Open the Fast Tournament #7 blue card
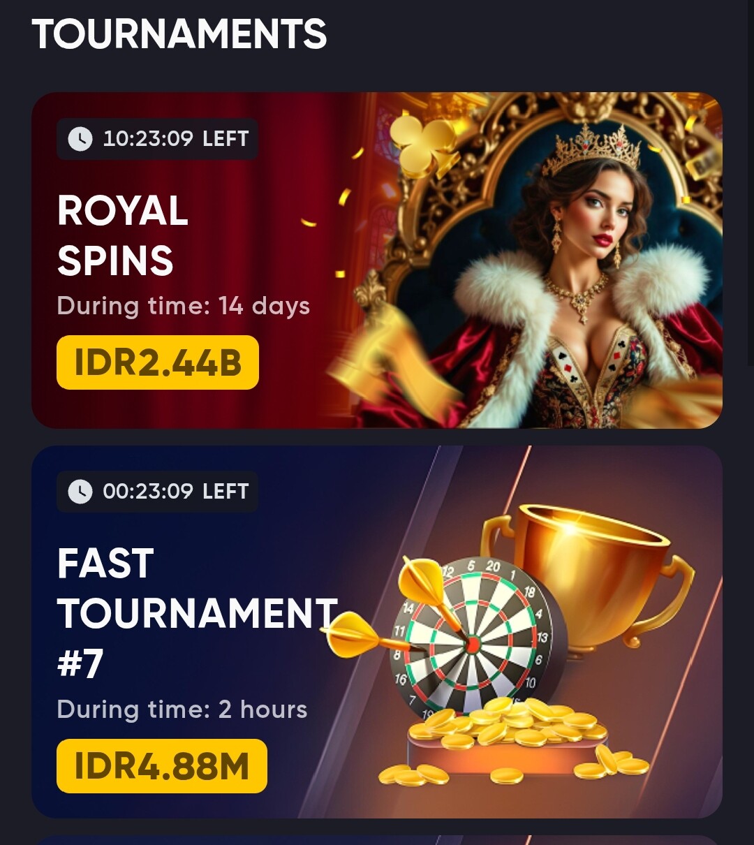This screenshot has width=754, height=845. point(377,632)
